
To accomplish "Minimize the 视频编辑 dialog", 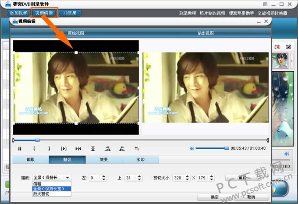I will pyautogui.click(x=259, y=21).
